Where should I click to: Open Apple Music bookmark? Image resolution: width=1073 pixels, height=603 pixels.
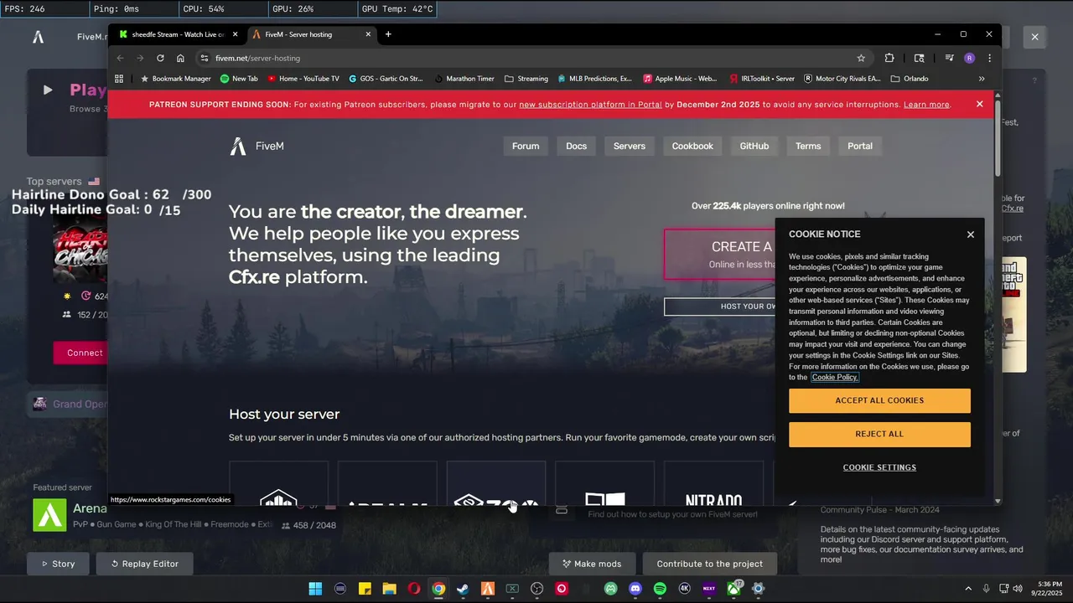coord(680,79)
